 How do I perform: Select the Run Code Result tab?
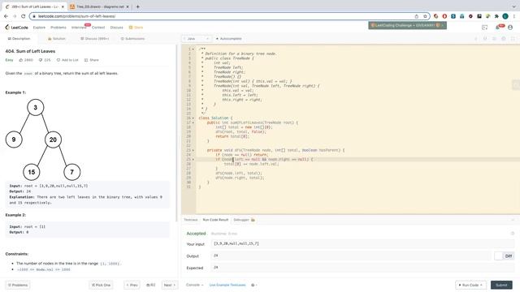coord(215,220)
